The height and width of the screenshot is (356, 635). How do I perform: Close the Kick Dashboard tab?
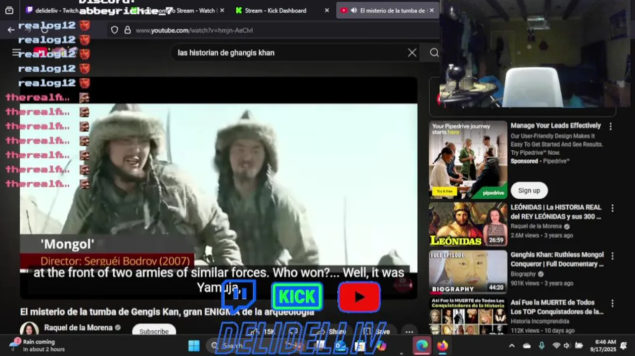(326, 10)
